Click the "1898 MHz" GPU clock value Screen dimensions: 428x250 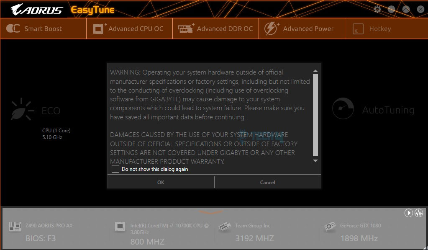coord(359,238)
